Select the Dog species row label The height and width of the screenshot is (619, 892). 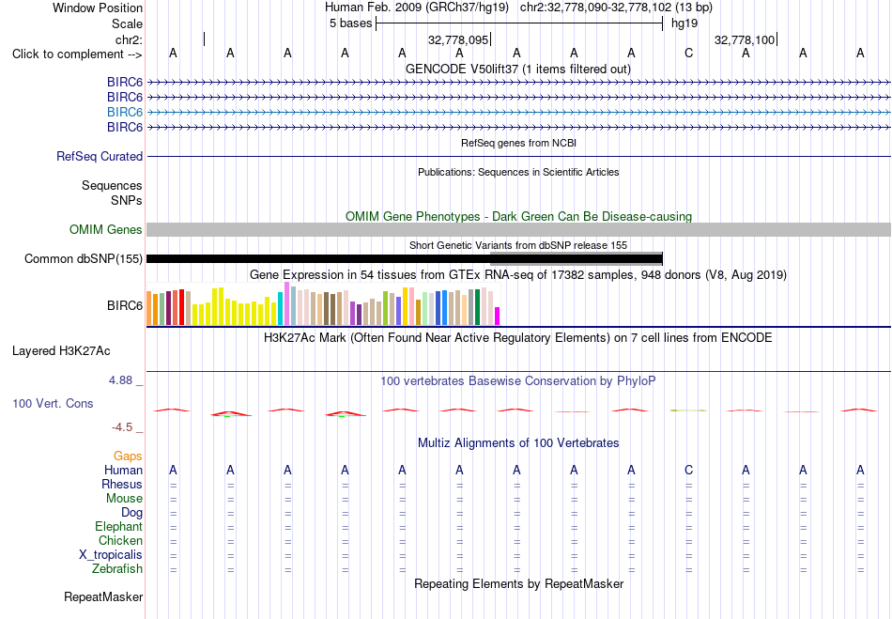[x=131, y=513]
